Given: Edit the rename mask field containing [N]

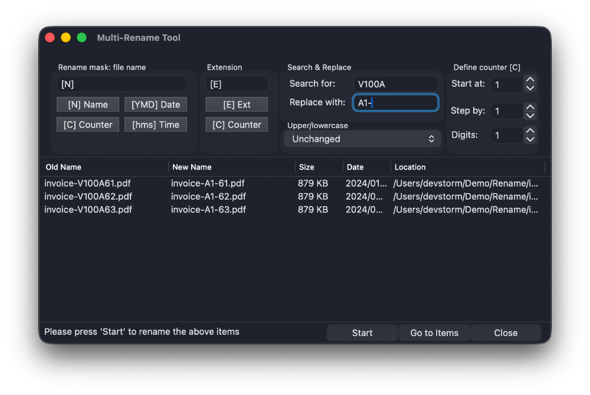Looking at the screenshot, I should click(121, 84).
